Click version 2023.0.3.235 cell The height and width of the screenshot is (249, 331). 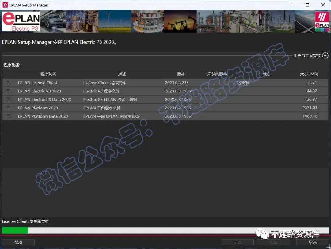(x=177, y=83)
